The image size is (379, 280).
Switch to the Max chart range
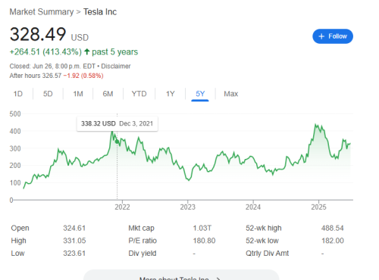point(231,94)
